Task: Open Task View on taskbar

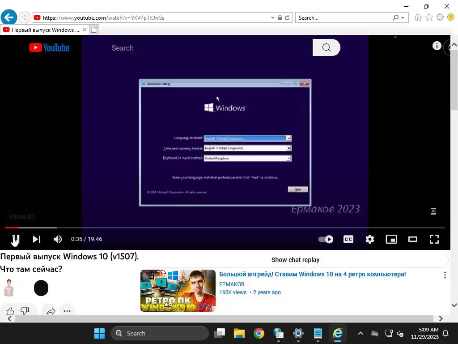Action: [x=220, y=333]
